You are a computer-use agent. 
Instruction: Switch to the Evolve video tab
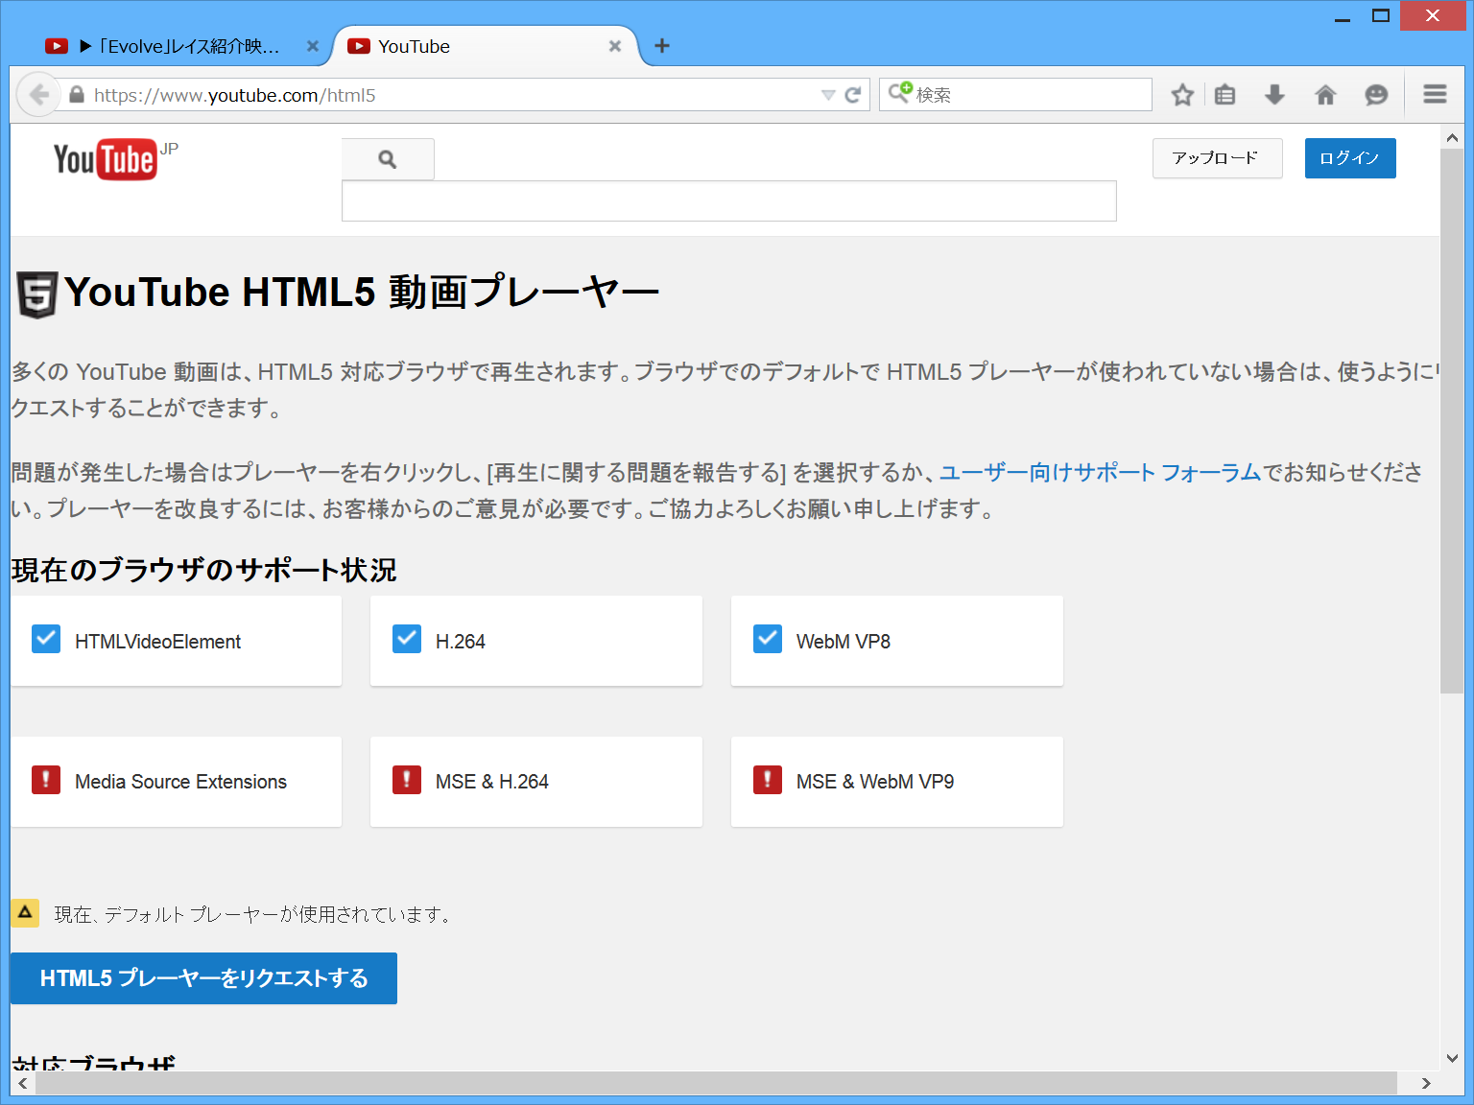pyautogui.click(x=173, y=46)
